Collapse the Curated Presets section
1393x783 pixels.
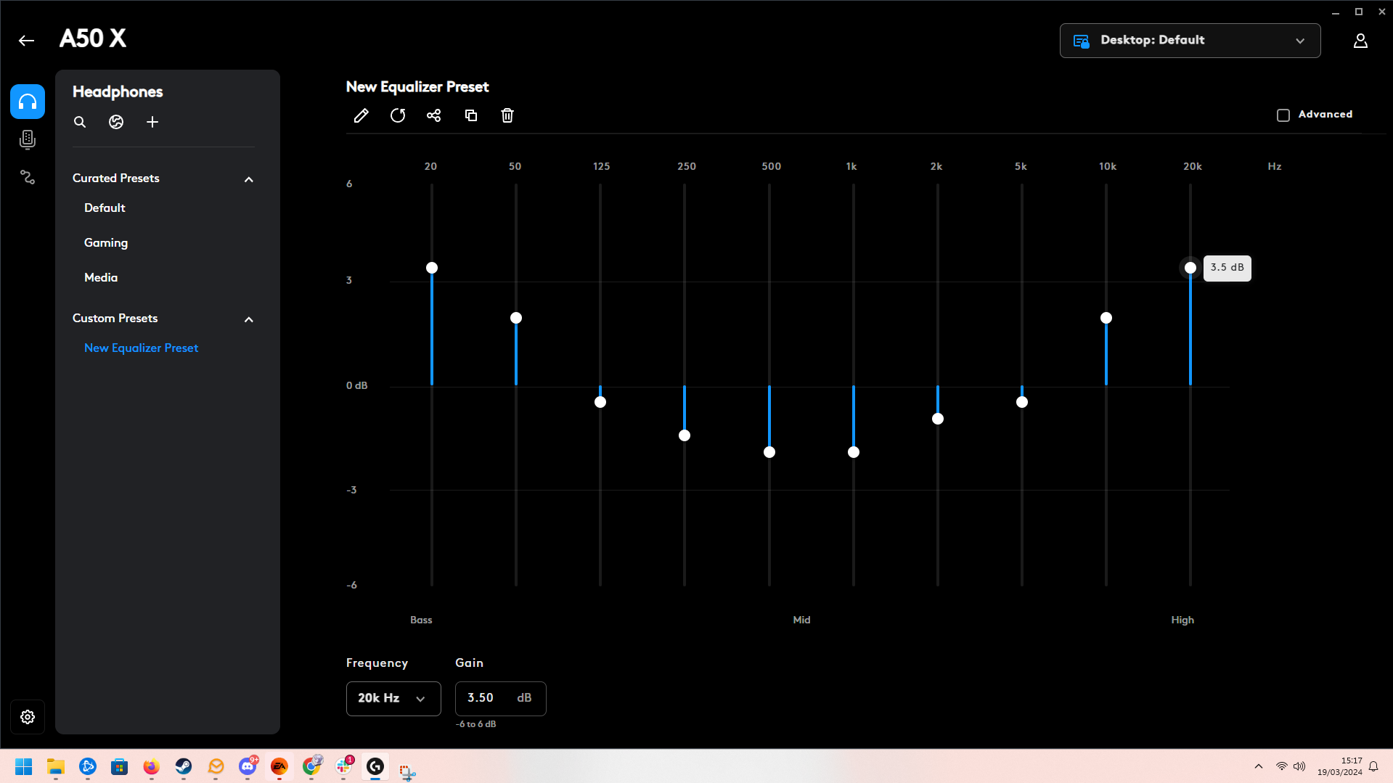click(x=249, y=179)
